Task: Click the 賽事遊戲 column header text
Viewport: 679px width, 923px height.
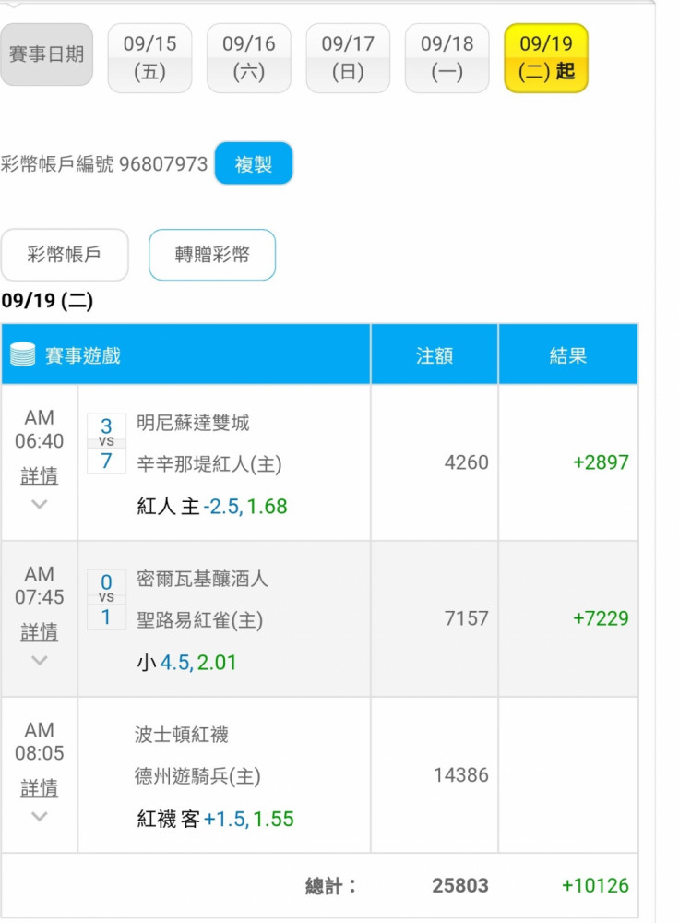Action: coord(82,355)
